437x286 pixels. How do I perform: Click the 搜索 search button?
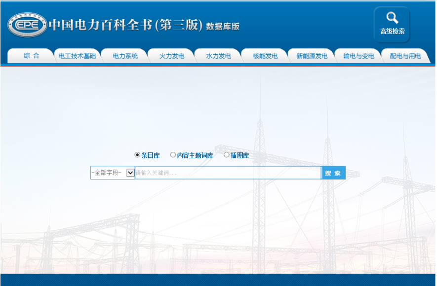(x=333, y=173)
